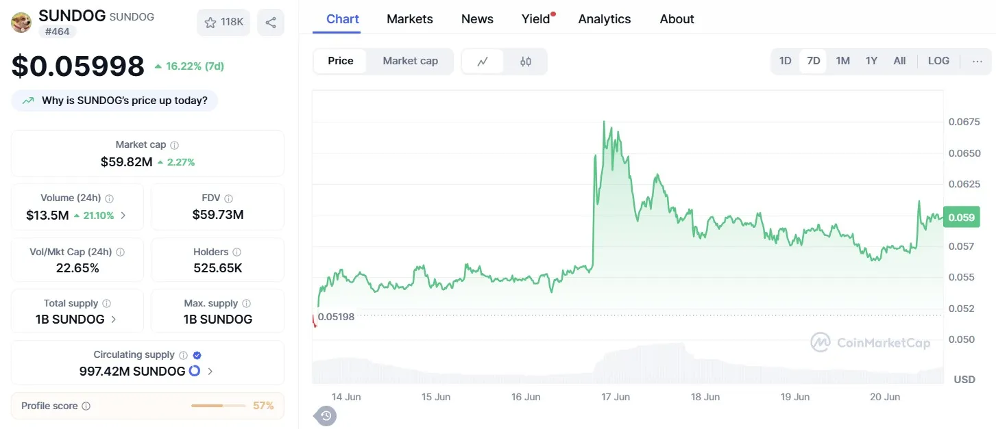The height and width of the screenshot is (429, 996).
Task: Click the 16.22% (7d) change text
Action: (195, 66)
